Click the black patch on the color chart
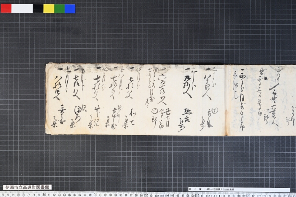This screenshot has height=197, width=296. coord(38,9)
